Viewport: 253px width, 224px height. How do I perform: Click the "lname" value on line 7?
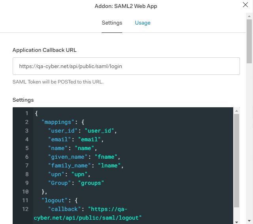tap(109, 166)
